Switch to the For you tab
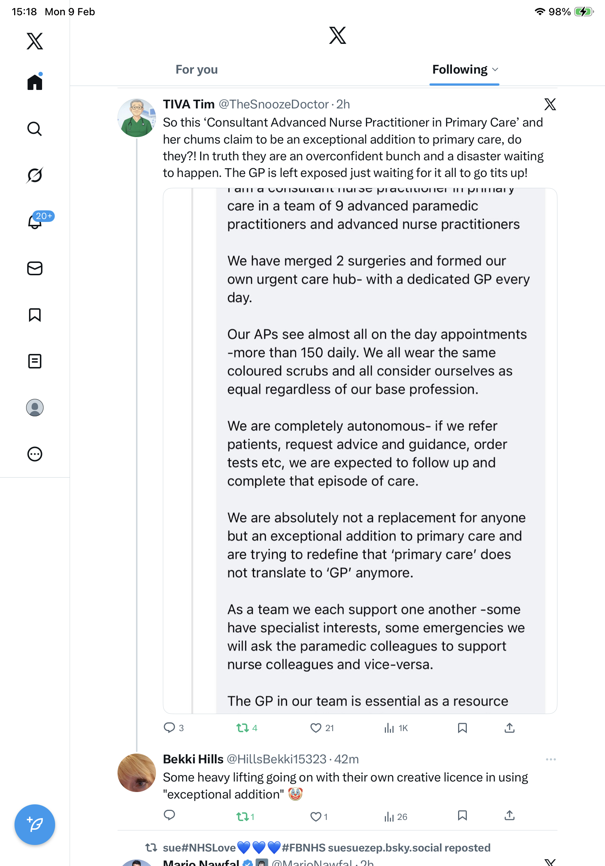The width and height of the screenshot is (605, 866). (x=197, y=70)
